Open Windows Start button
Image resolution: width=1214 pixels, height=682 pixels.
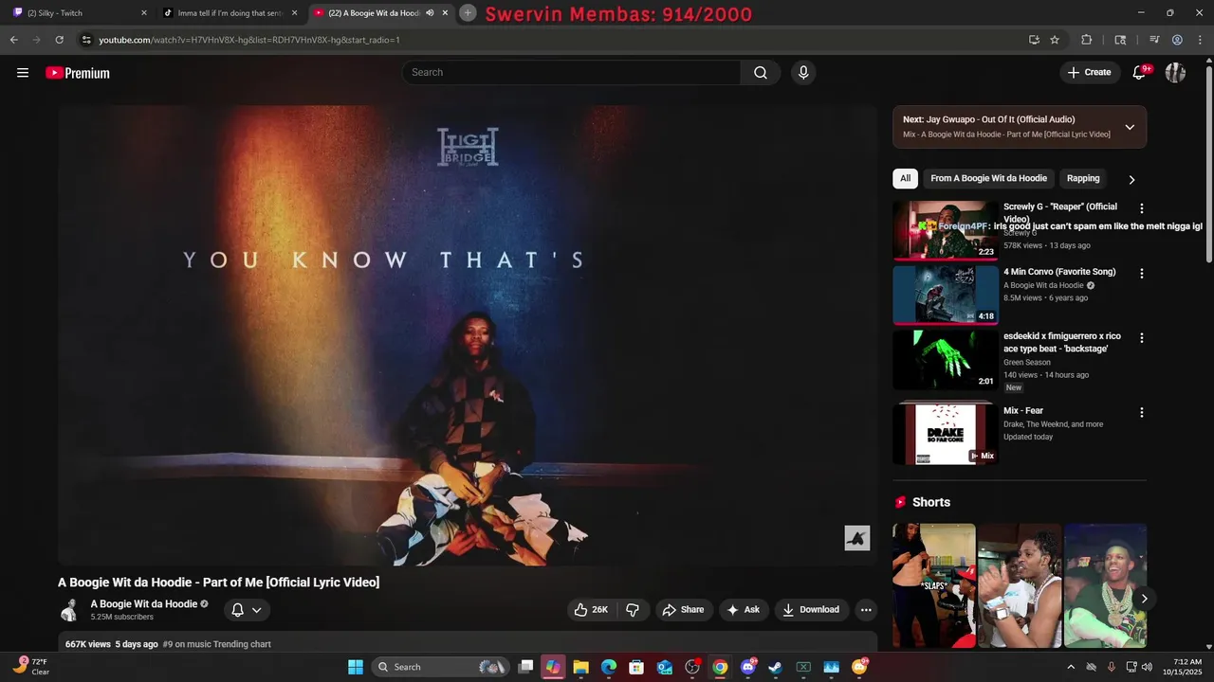coord(356,667)
